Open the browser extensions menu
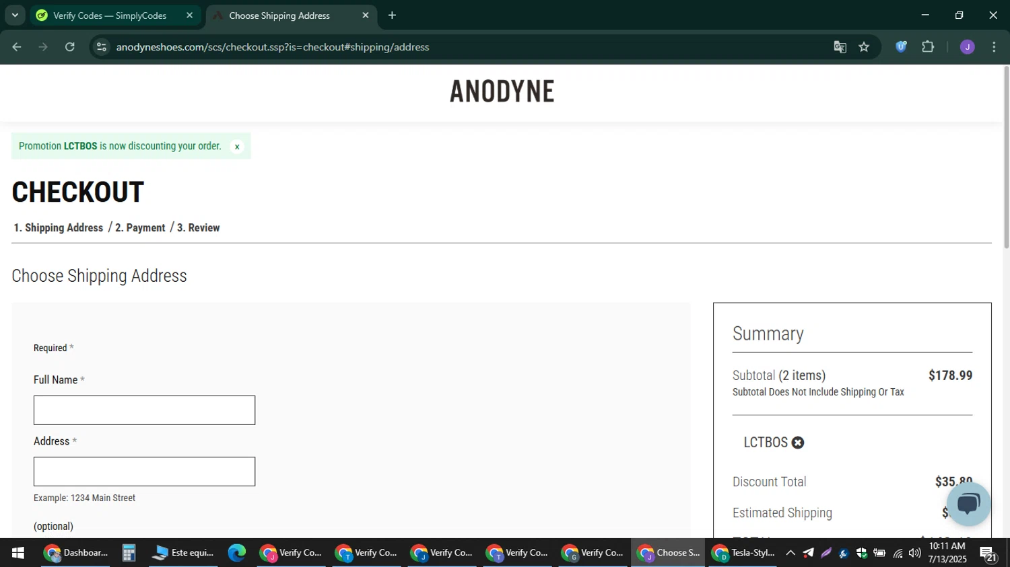Screen dimensions: 1010x567 (x=928, y=47)
